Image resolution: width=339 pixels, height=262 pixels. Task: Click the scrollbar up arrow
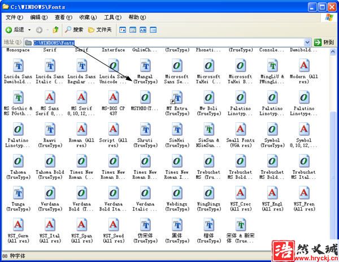[333, 51]
